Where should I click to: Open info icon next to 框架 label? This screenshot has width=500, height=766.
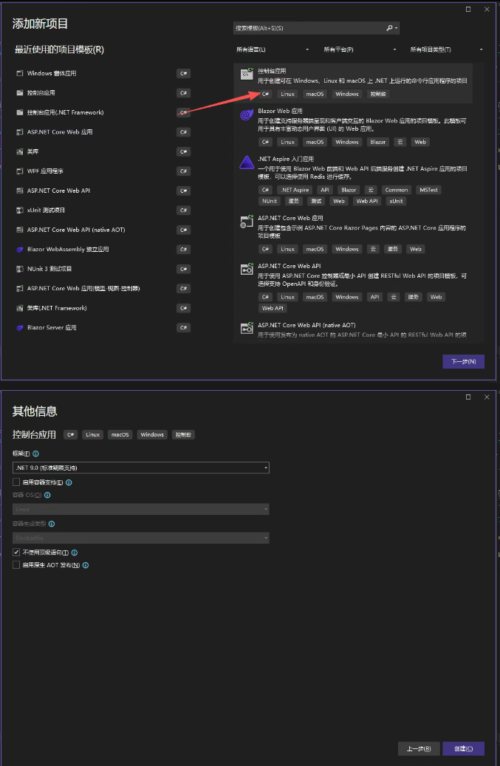coord(36,454)
